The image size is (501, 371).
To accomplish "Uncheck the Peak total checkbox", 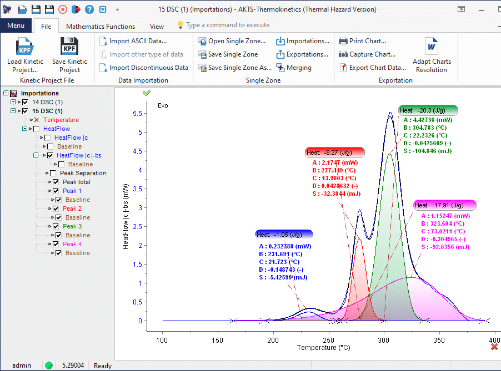I will pos(56,182).
